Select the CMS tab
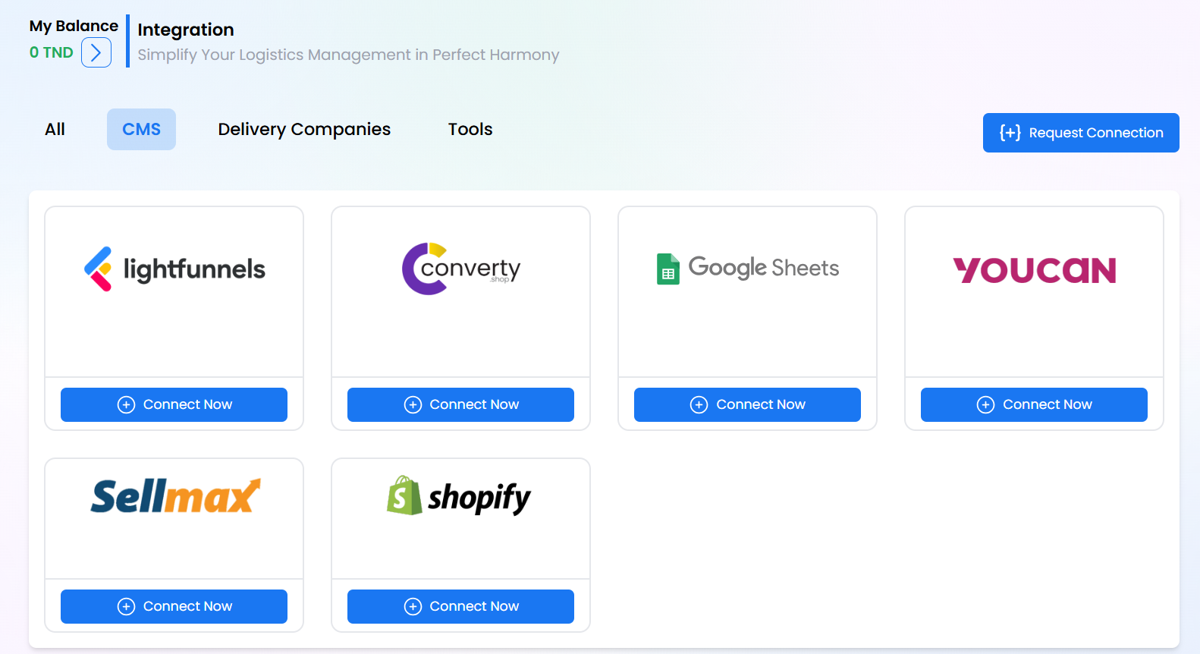The image size is (1200, 654). [x=141, y=129]
